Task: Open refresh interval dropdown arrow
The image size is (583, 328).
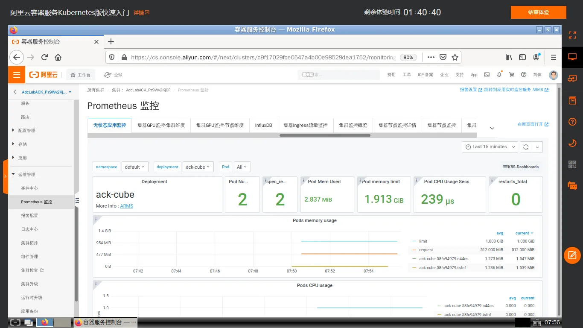Action: coord(537,146)
